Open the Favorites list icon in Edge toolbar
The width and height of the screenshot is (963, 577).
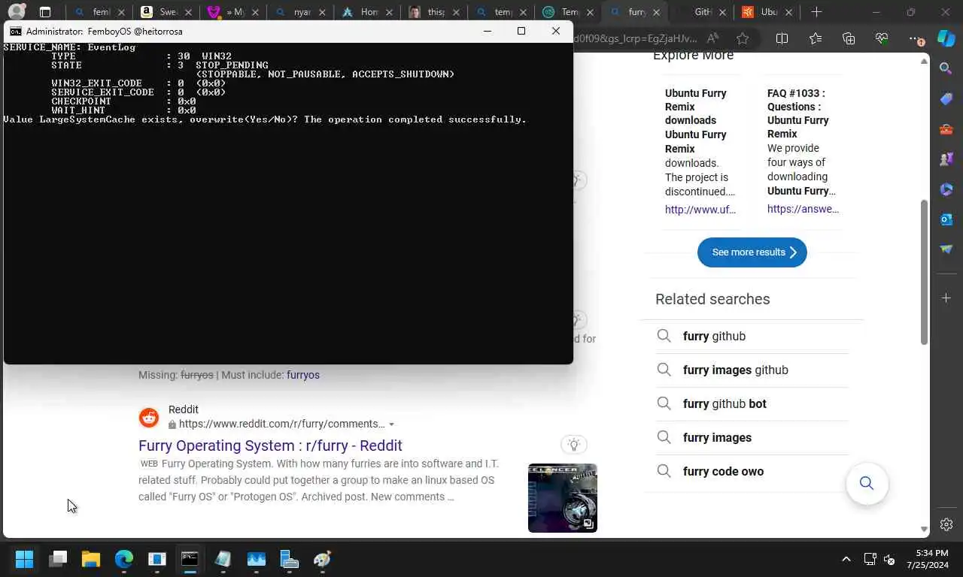(816, 38)
